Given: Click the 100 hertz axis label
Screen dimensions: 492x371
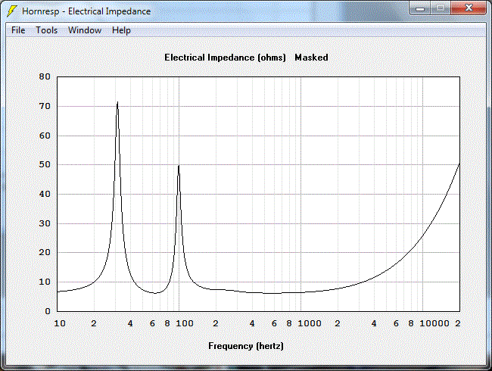Looking at the screenshot, I should pyautogui.click(x=185, y=323).
